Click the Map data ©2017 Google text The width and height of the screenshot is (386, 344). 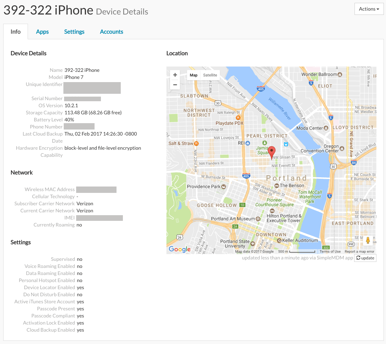tap(254, 252)
